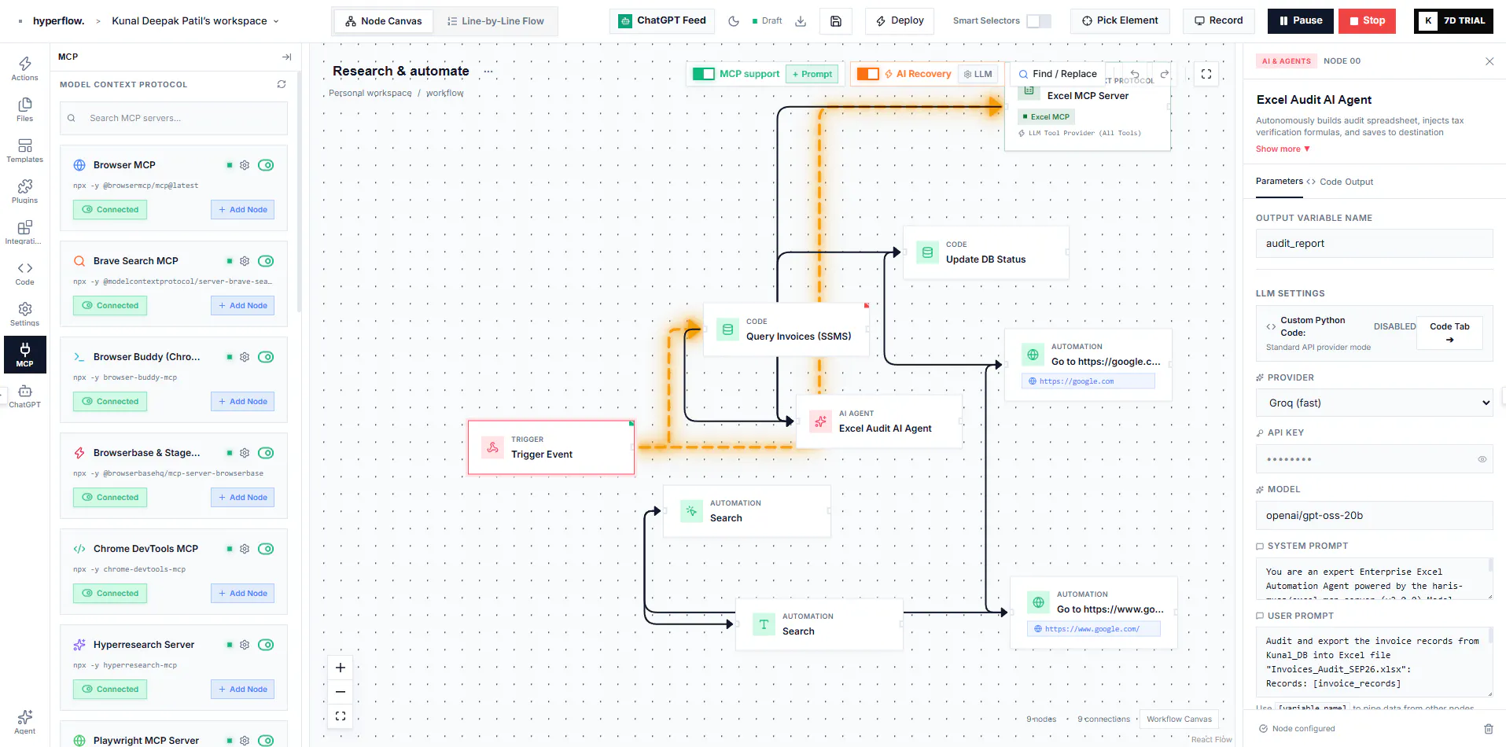Toggle the AI Recovery switch
1506x747 pixels.
[868, 74]
